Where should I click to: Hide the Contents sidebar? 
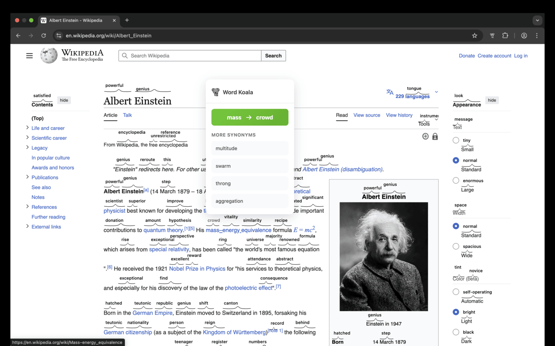pos(64,100)
